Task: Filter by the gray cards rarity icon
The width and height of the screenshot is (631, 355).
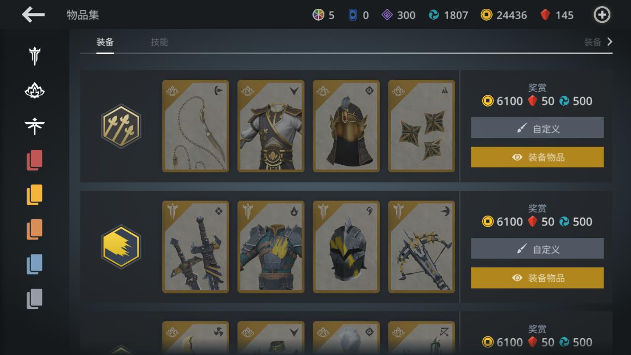Action: (x=35, y=299)
